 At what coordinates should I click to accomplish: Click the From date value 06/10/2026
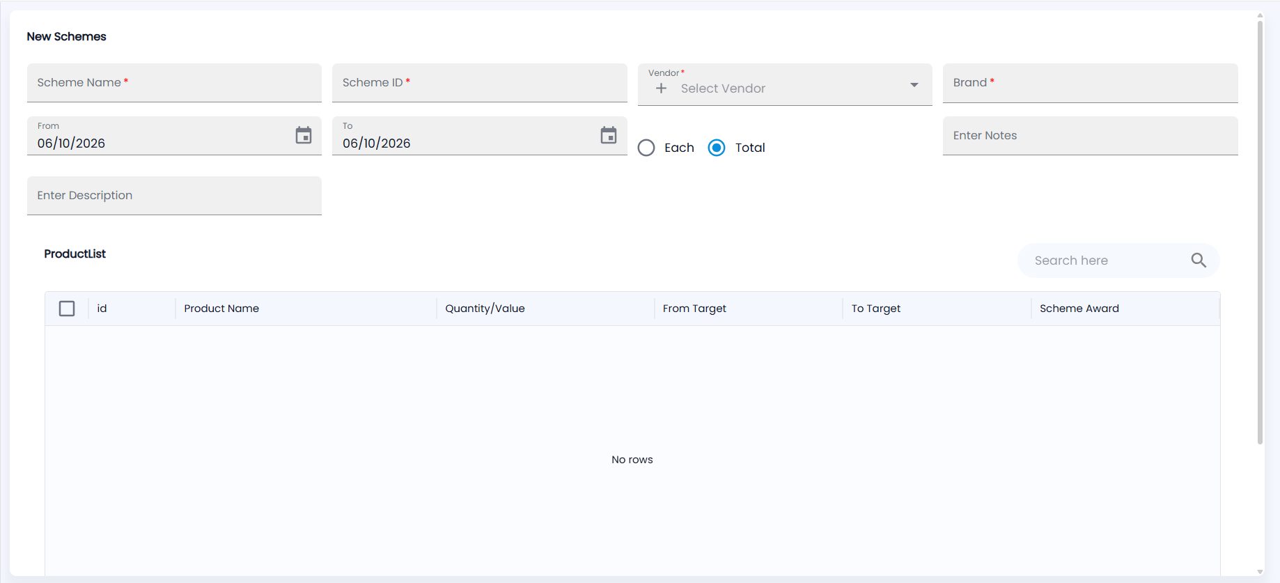pos(71,143)
